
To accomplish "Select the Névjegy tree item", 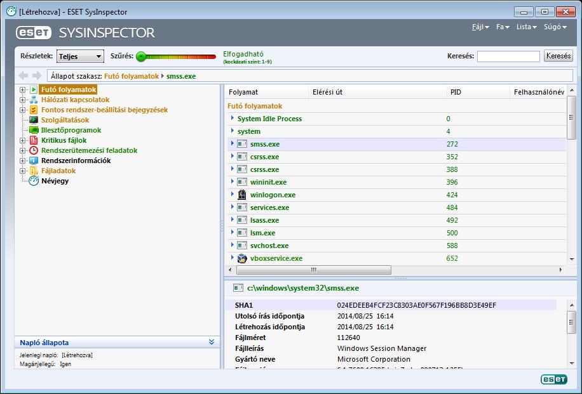I will pos(55,181).
